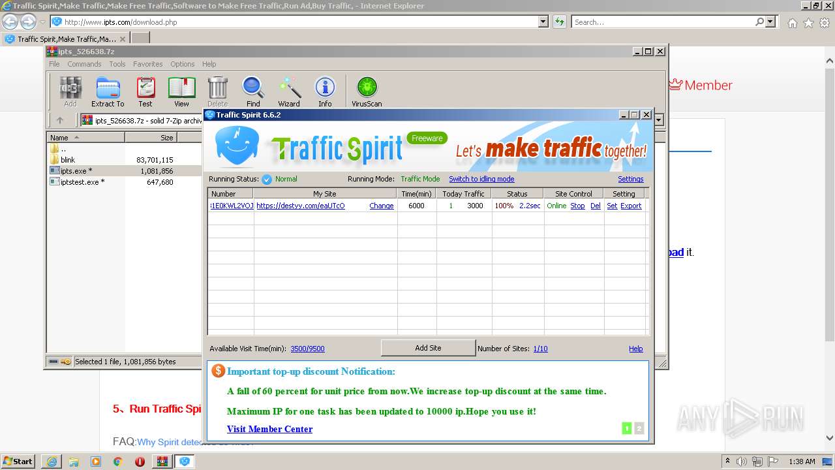This screenshot has width=835, height=470.
Task: Open the File menu in WinRAR
Action: (x=54, y=64)
